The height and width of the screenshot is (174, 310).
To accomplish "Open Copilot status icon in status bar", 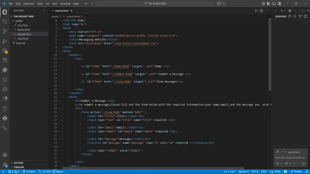I will pos(285,172).
